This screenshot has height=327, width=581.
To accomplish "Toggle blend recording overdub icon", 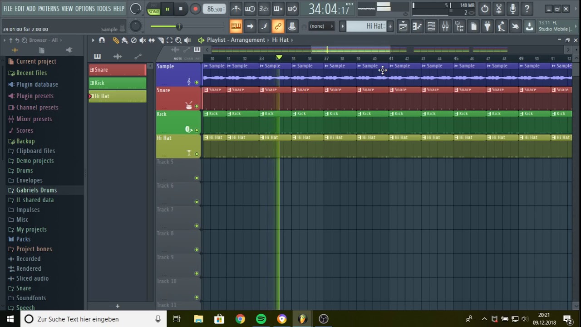I will [x=278, y=9].
